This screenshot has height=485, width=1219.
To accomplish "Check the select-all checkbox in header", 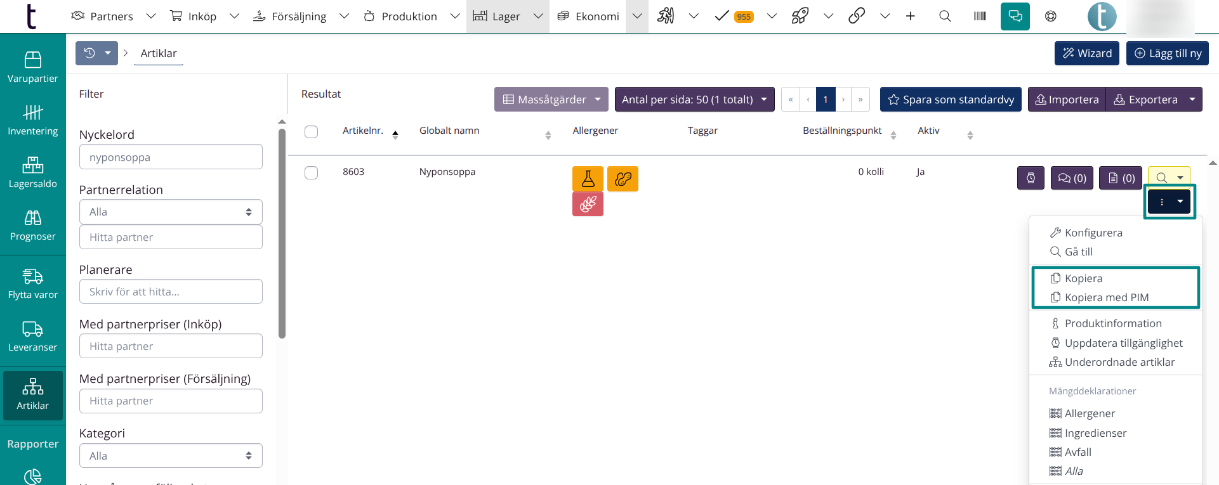I will [311, 132].
